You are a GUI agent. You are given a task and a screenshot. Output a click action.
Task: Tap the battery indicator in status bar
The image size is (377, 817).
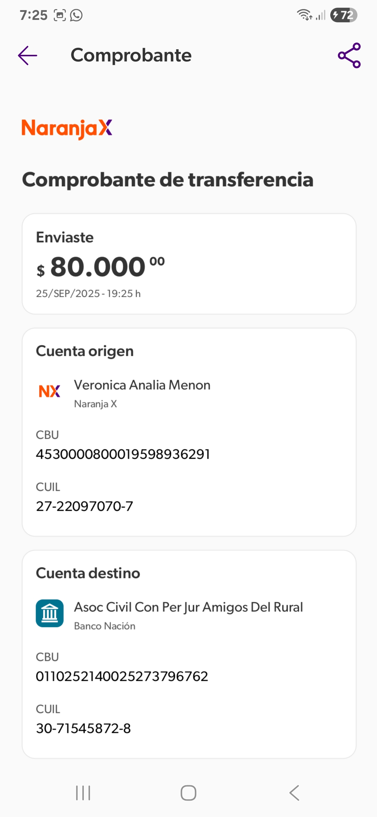click(343, 15)
